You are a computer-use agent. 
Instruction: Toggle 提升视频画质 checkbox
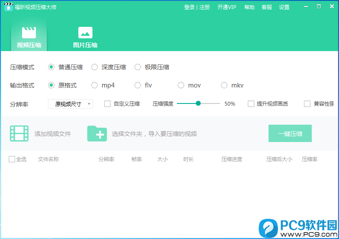251,104
